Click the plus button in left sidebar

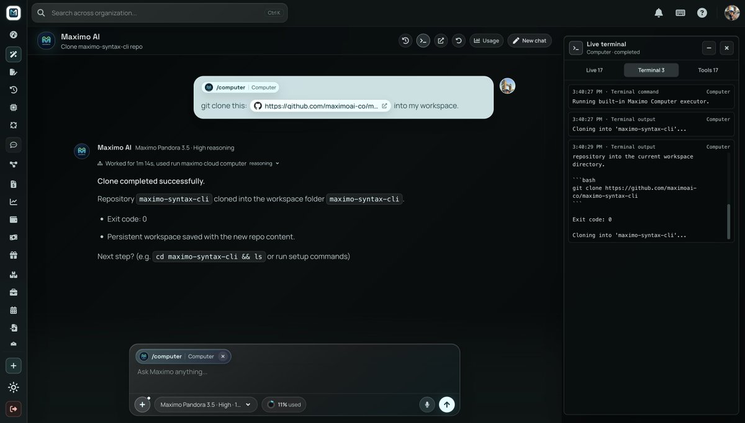coord(14,365)
